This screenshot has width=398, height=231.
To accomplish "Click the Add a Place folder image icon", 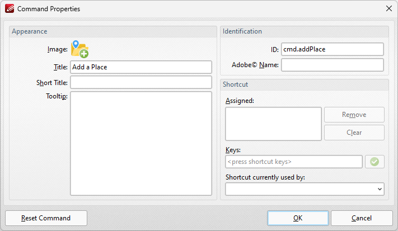I will [79, 49].
